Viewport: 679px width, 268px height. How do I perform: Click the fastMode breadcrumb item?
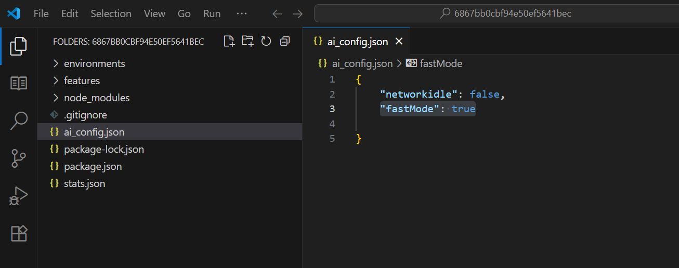(x=440, y=63)
